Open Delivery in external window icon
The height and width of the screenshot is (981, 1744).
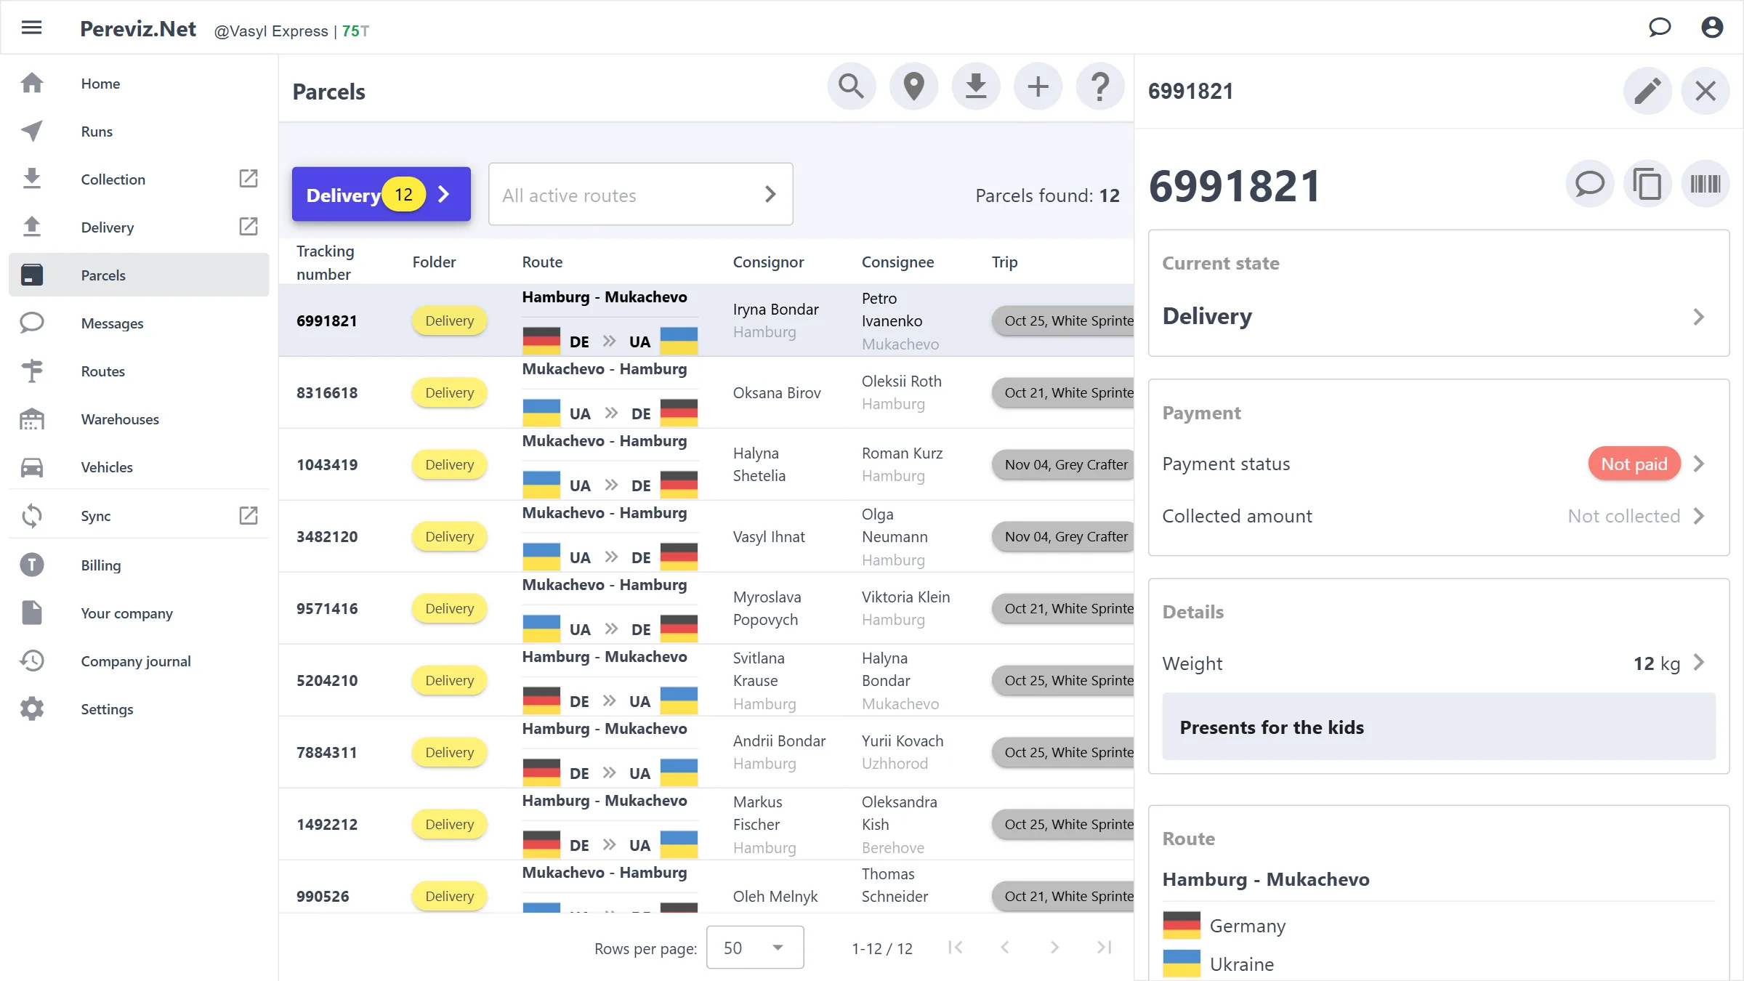click(249, 227)
